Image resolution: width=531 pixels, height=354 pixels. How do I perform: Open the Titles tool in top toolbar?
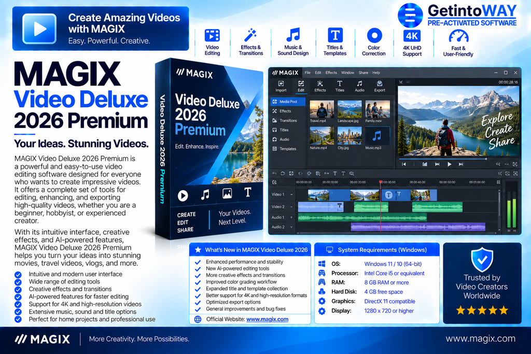pos(340,87)
